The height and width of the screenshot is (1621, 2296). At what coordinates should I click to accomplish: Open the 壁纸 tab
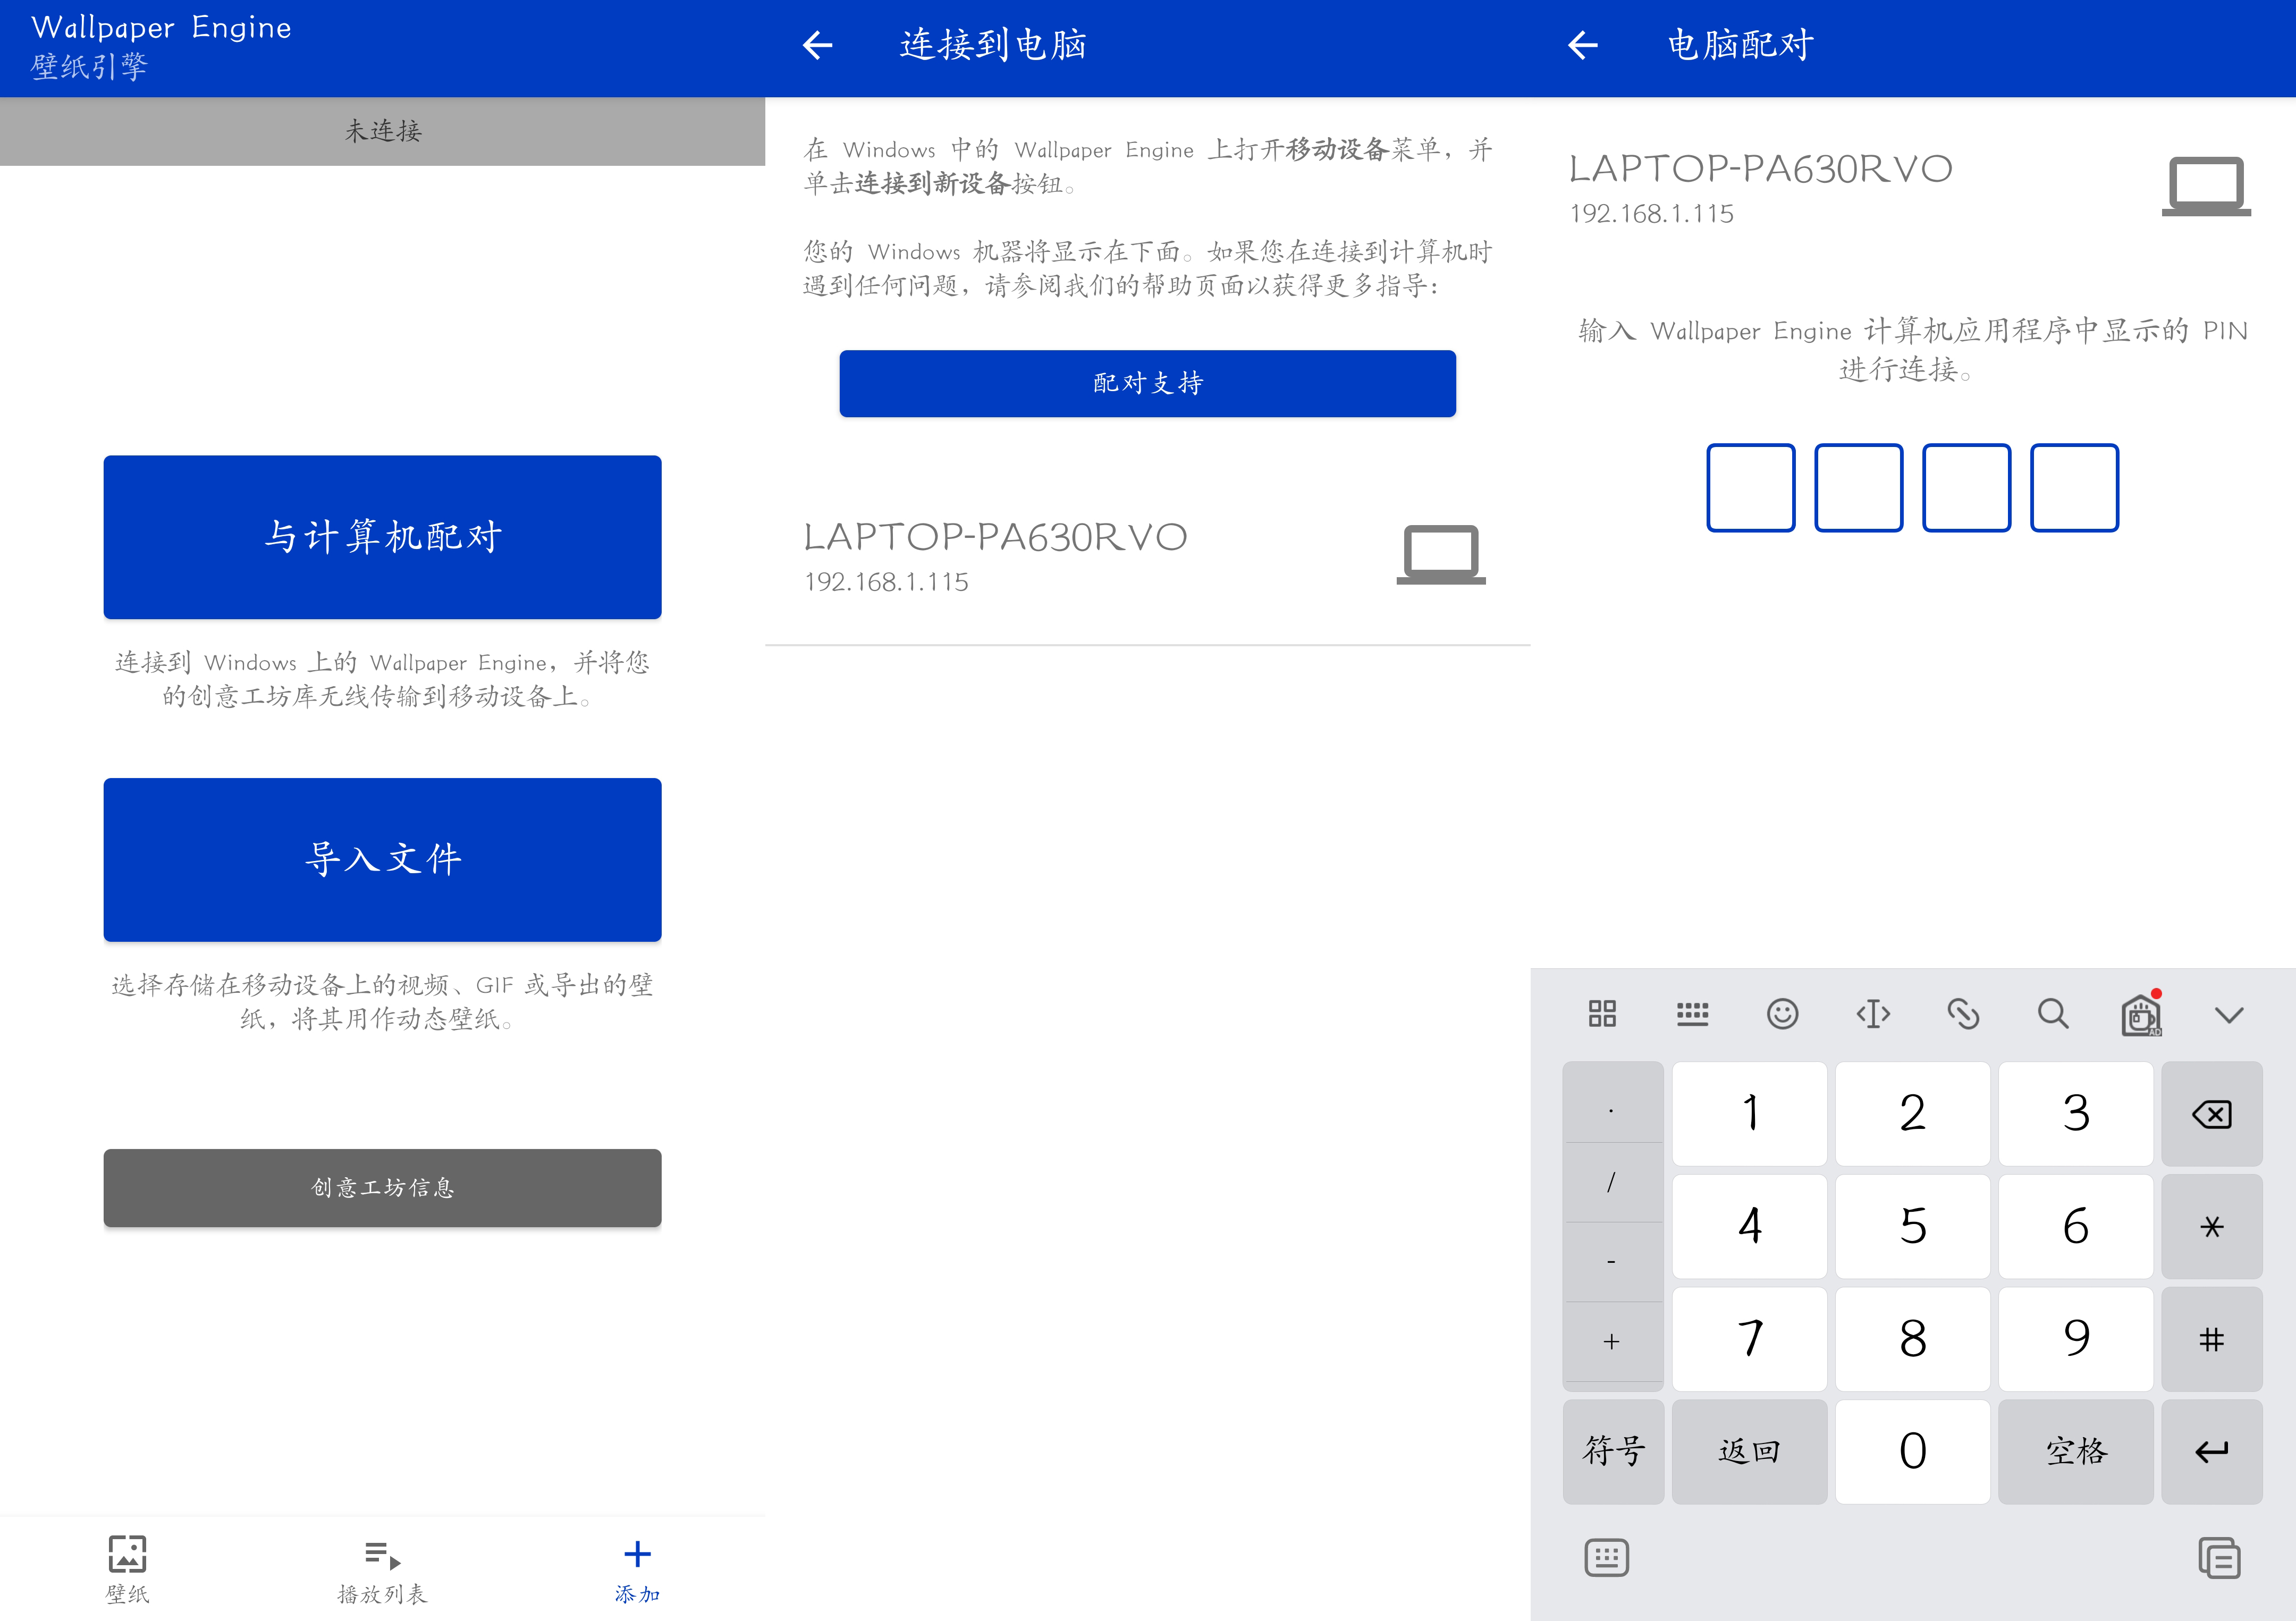tap(127, 1569)
